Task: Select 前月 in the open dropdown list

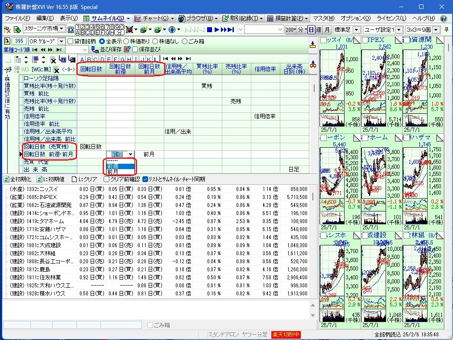Action: pyautogui.click(x=121, y=172)
